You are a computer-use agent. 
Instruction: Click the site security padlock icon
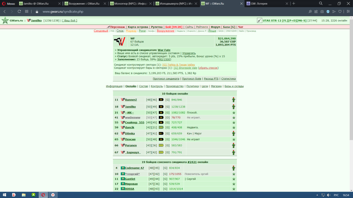tap(37, 12)
